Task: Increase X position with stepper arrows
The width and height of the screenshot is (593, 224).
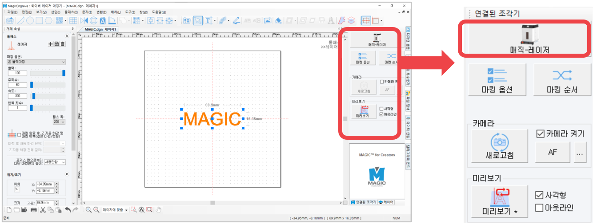Action: coord(56,183)
